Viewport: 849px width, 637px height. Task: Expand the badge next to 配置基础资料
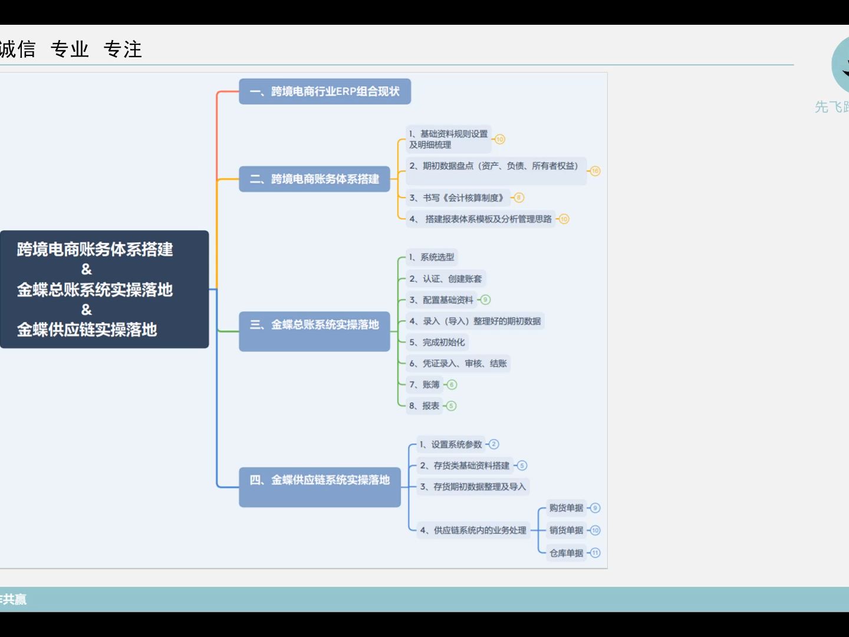(x=485, y=300)
